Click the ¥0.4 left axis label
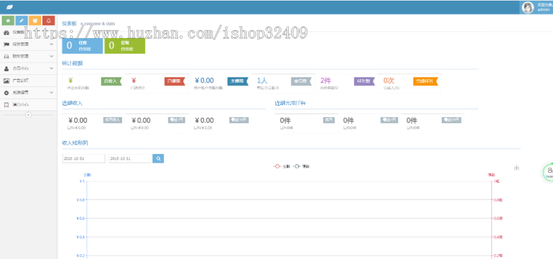Screen dimensions: 553x259 coord(80,237)
